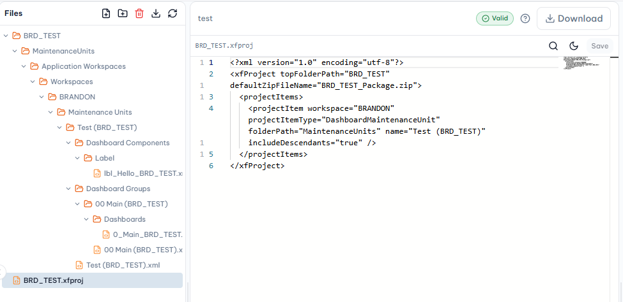Collapse the Label folder chevron
This screenshot has width=623, height=302.
pyautogui.click(x=77, y=158)
